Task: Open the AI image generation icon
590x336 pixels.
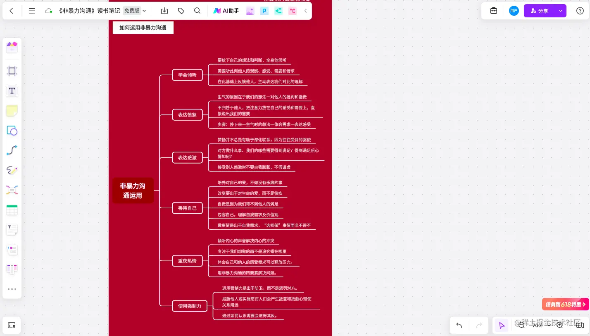Action: pyautogui.click(x=250, y=11)
